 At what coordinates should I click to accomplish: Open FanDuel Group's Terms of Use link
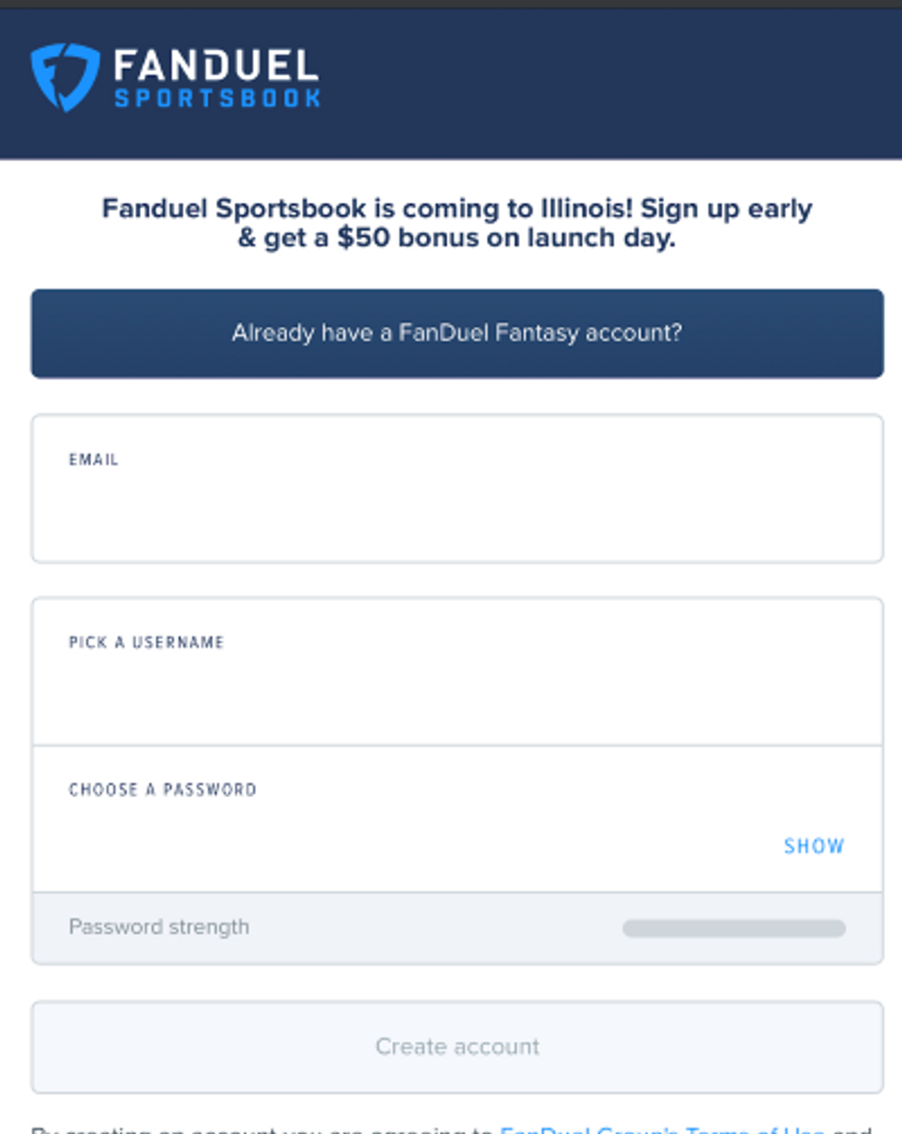662,1128
